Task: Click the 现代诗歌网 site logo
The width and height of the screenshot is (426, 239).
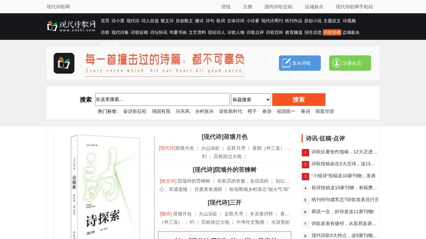Action: pos(72,26)
